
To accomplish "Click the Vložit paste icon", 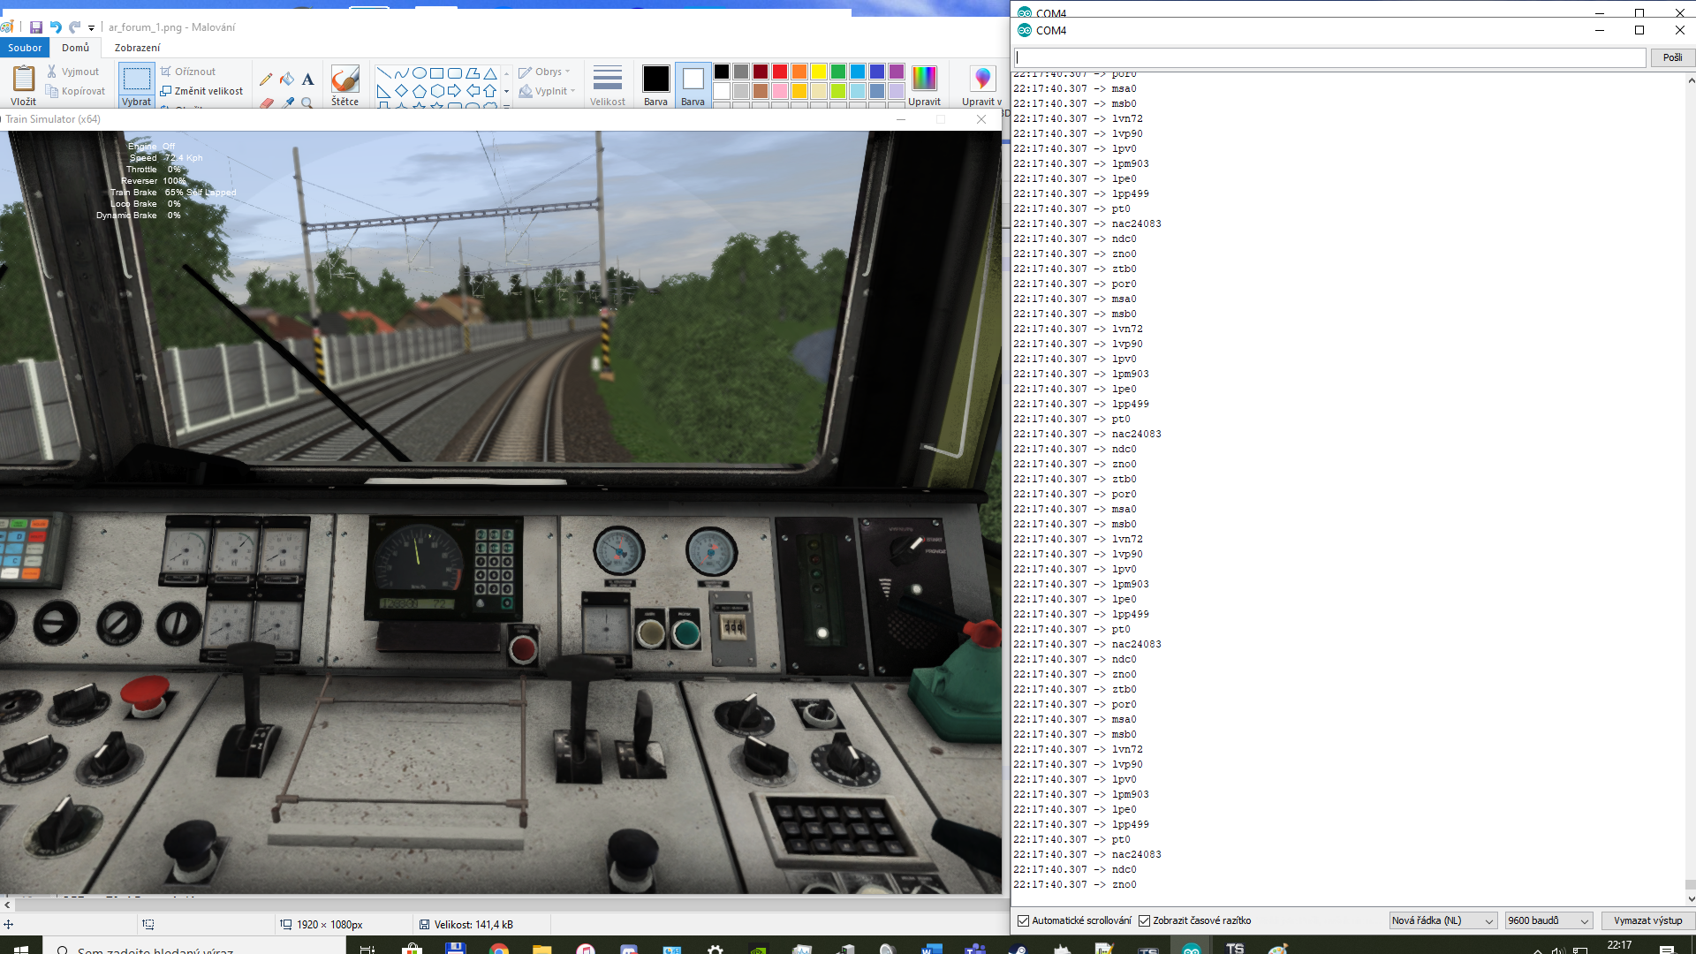I will 24,79.
